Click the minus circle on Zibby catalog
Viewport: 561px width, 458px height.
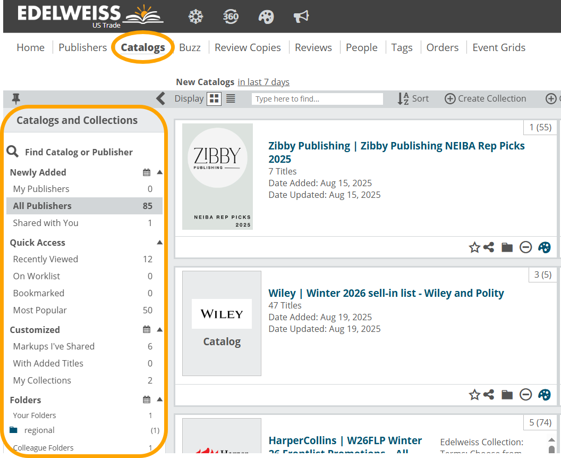(525, 247)
